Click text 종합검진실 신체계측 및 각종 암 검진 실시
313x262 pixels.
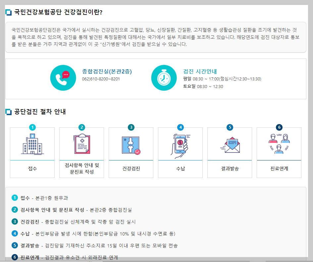[x=90, y=222]
